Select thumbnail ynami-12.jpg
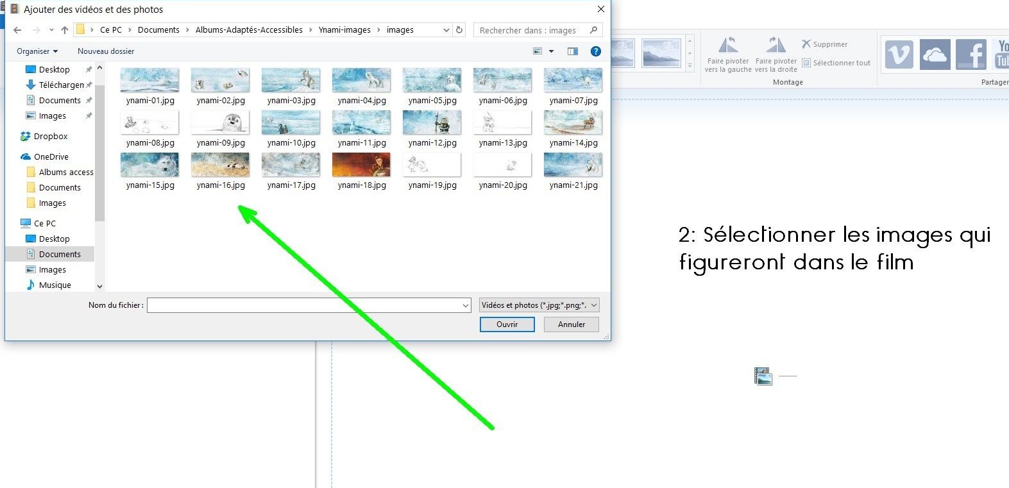 pyautogui.click(x=432, y=123)
